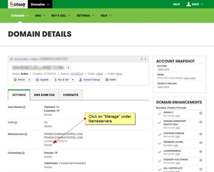Click the refresh icon beside All Domains
The height and width of the screenshot is (172, 214).
click(11, 59)
